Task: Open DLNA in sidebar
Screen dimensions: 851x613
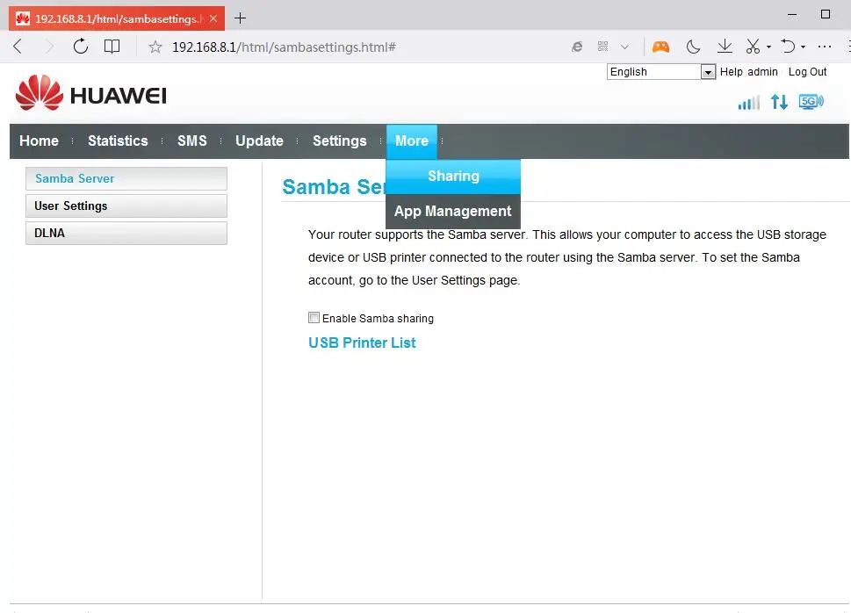Action: pyautogui.click(x=126, y=233)
